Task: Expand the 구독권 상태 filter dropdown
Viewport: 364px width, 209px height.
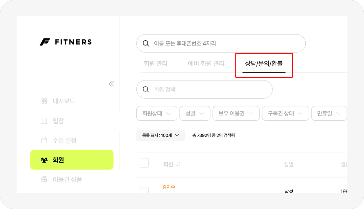Action: point(285,113)
